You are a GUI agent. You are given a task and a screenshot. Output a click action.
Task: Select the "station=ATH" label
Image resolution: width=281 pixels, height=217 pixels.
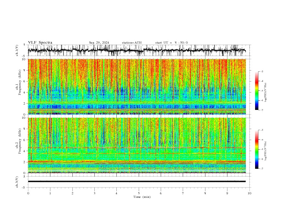(132, 43)
